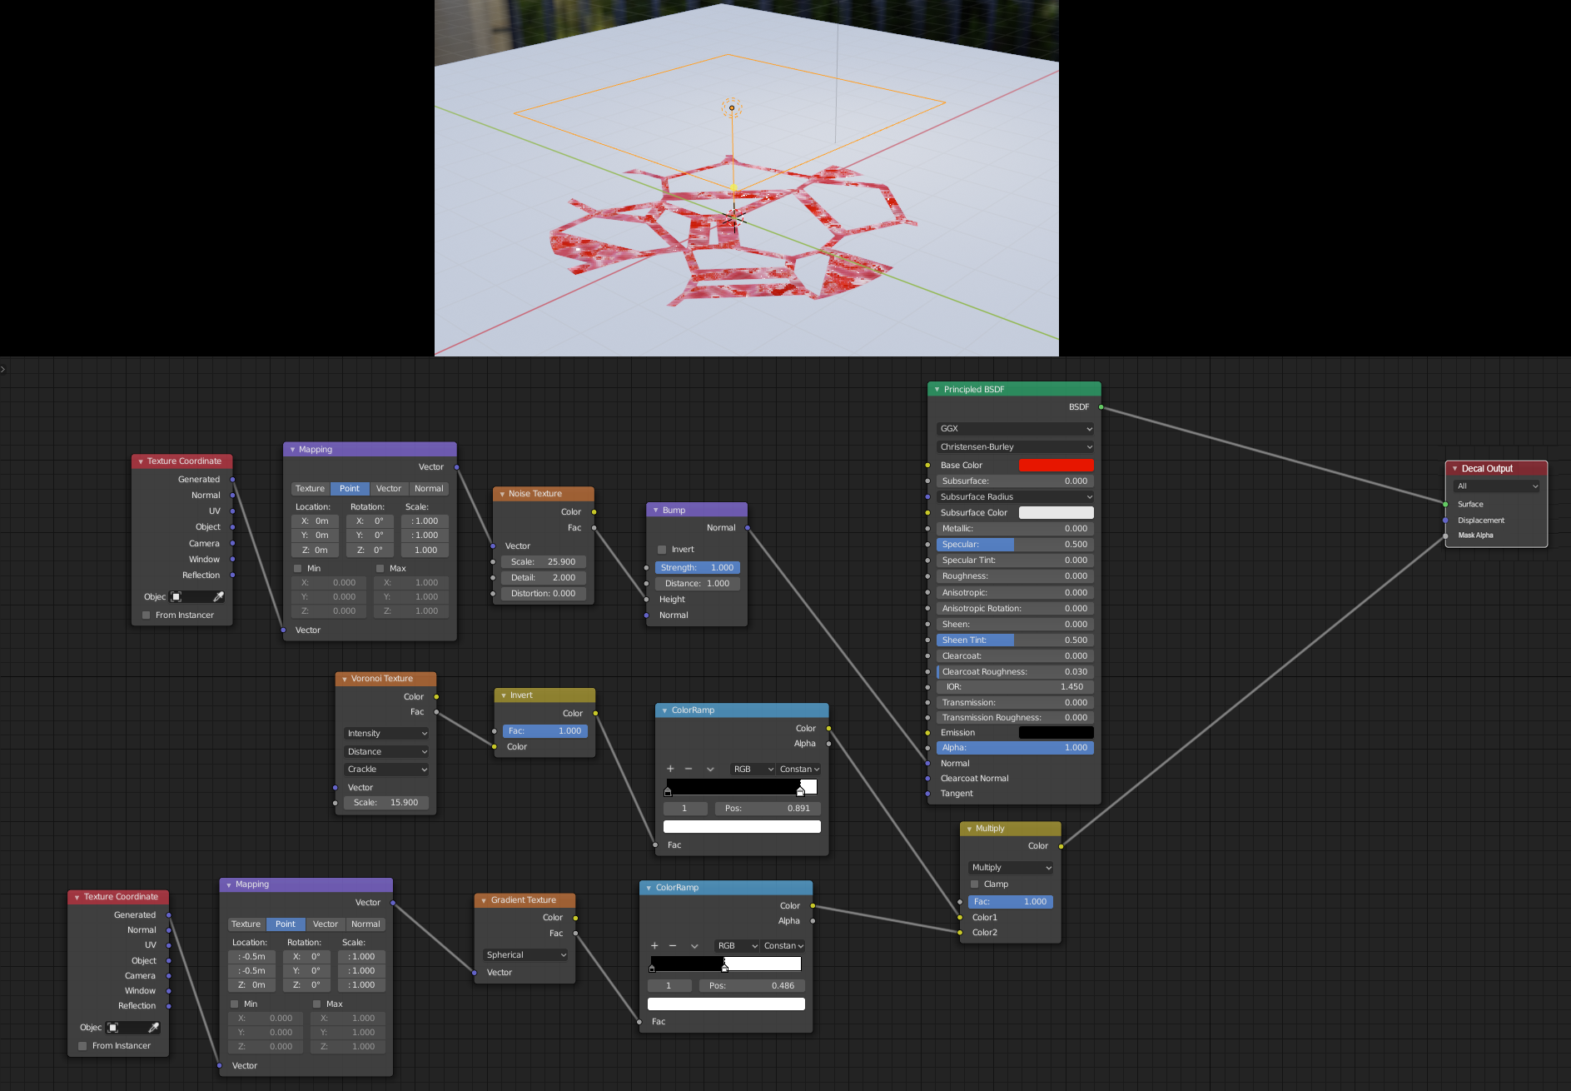Adjust the Specular slider in Principled BSDF
This screenshot has width=1571, height=1091.
(x=1015, y=545)
